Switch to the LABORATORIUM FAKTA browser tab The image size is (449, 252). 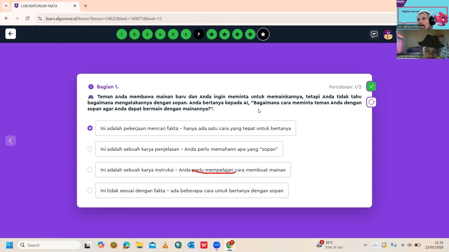45,6
